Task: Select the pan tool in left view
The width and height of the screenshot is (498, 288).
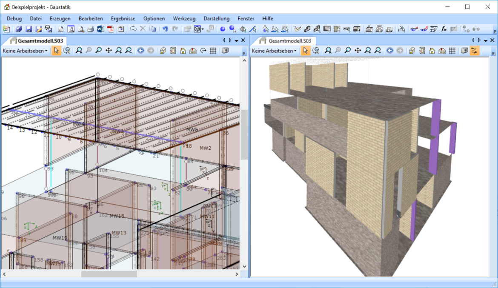Action: pyautogui.click(x=109, y=51)
